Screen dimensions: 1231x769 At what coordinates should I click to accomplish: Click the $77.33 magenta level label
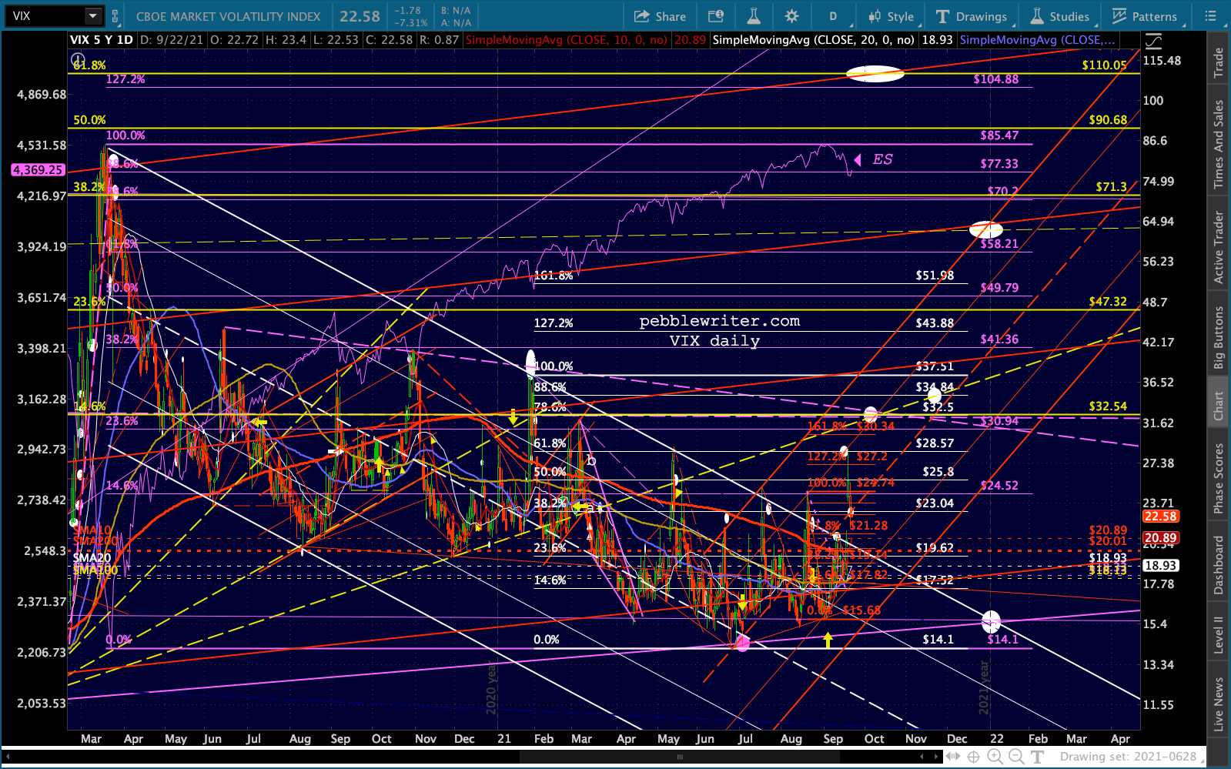coord(999,164)
